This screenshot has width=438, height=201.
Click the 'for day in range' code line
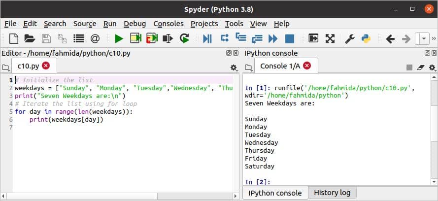[74, 112]
